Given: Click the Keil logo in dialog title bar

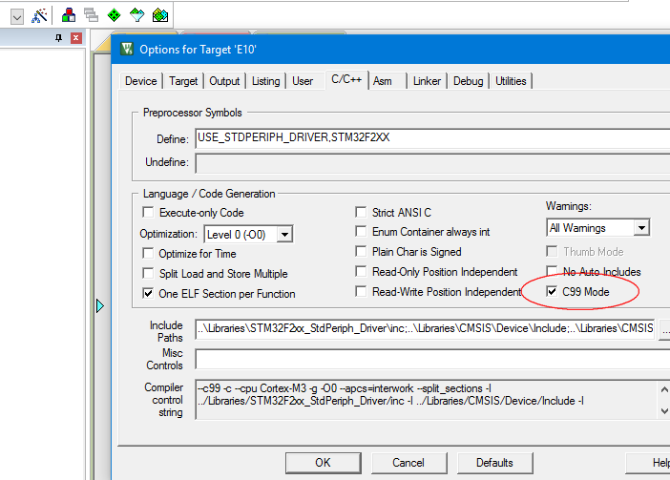Looking at the screenshot, I should (127, 49).
